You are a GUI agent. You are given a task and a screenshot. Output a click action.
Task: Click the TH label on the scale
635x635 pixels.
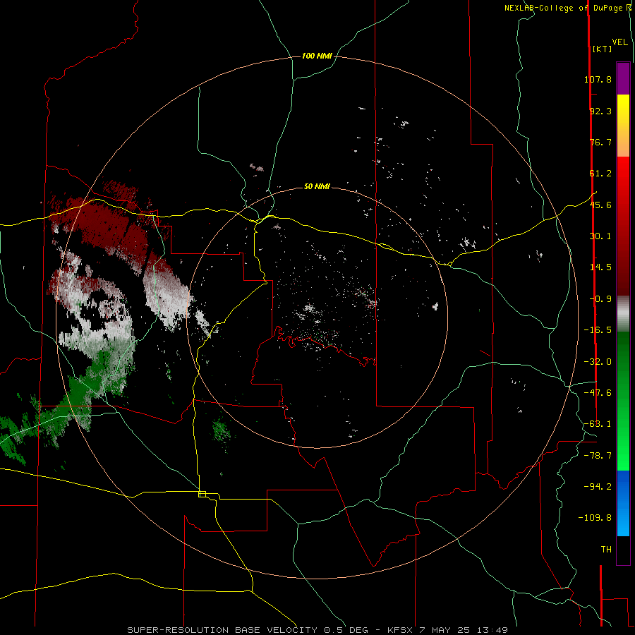click(x=606, y=550)
